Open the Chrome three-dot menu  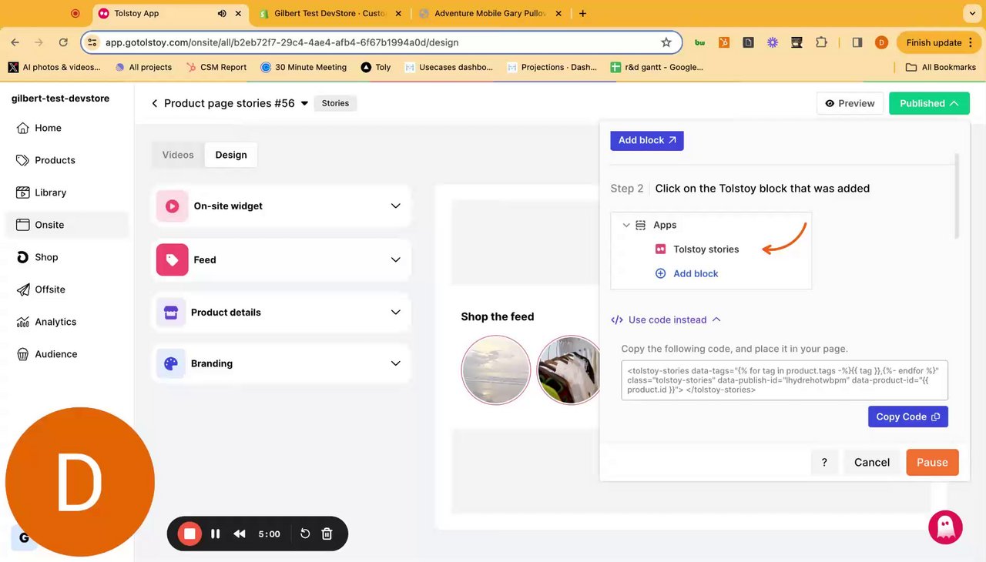coord(970,42)
